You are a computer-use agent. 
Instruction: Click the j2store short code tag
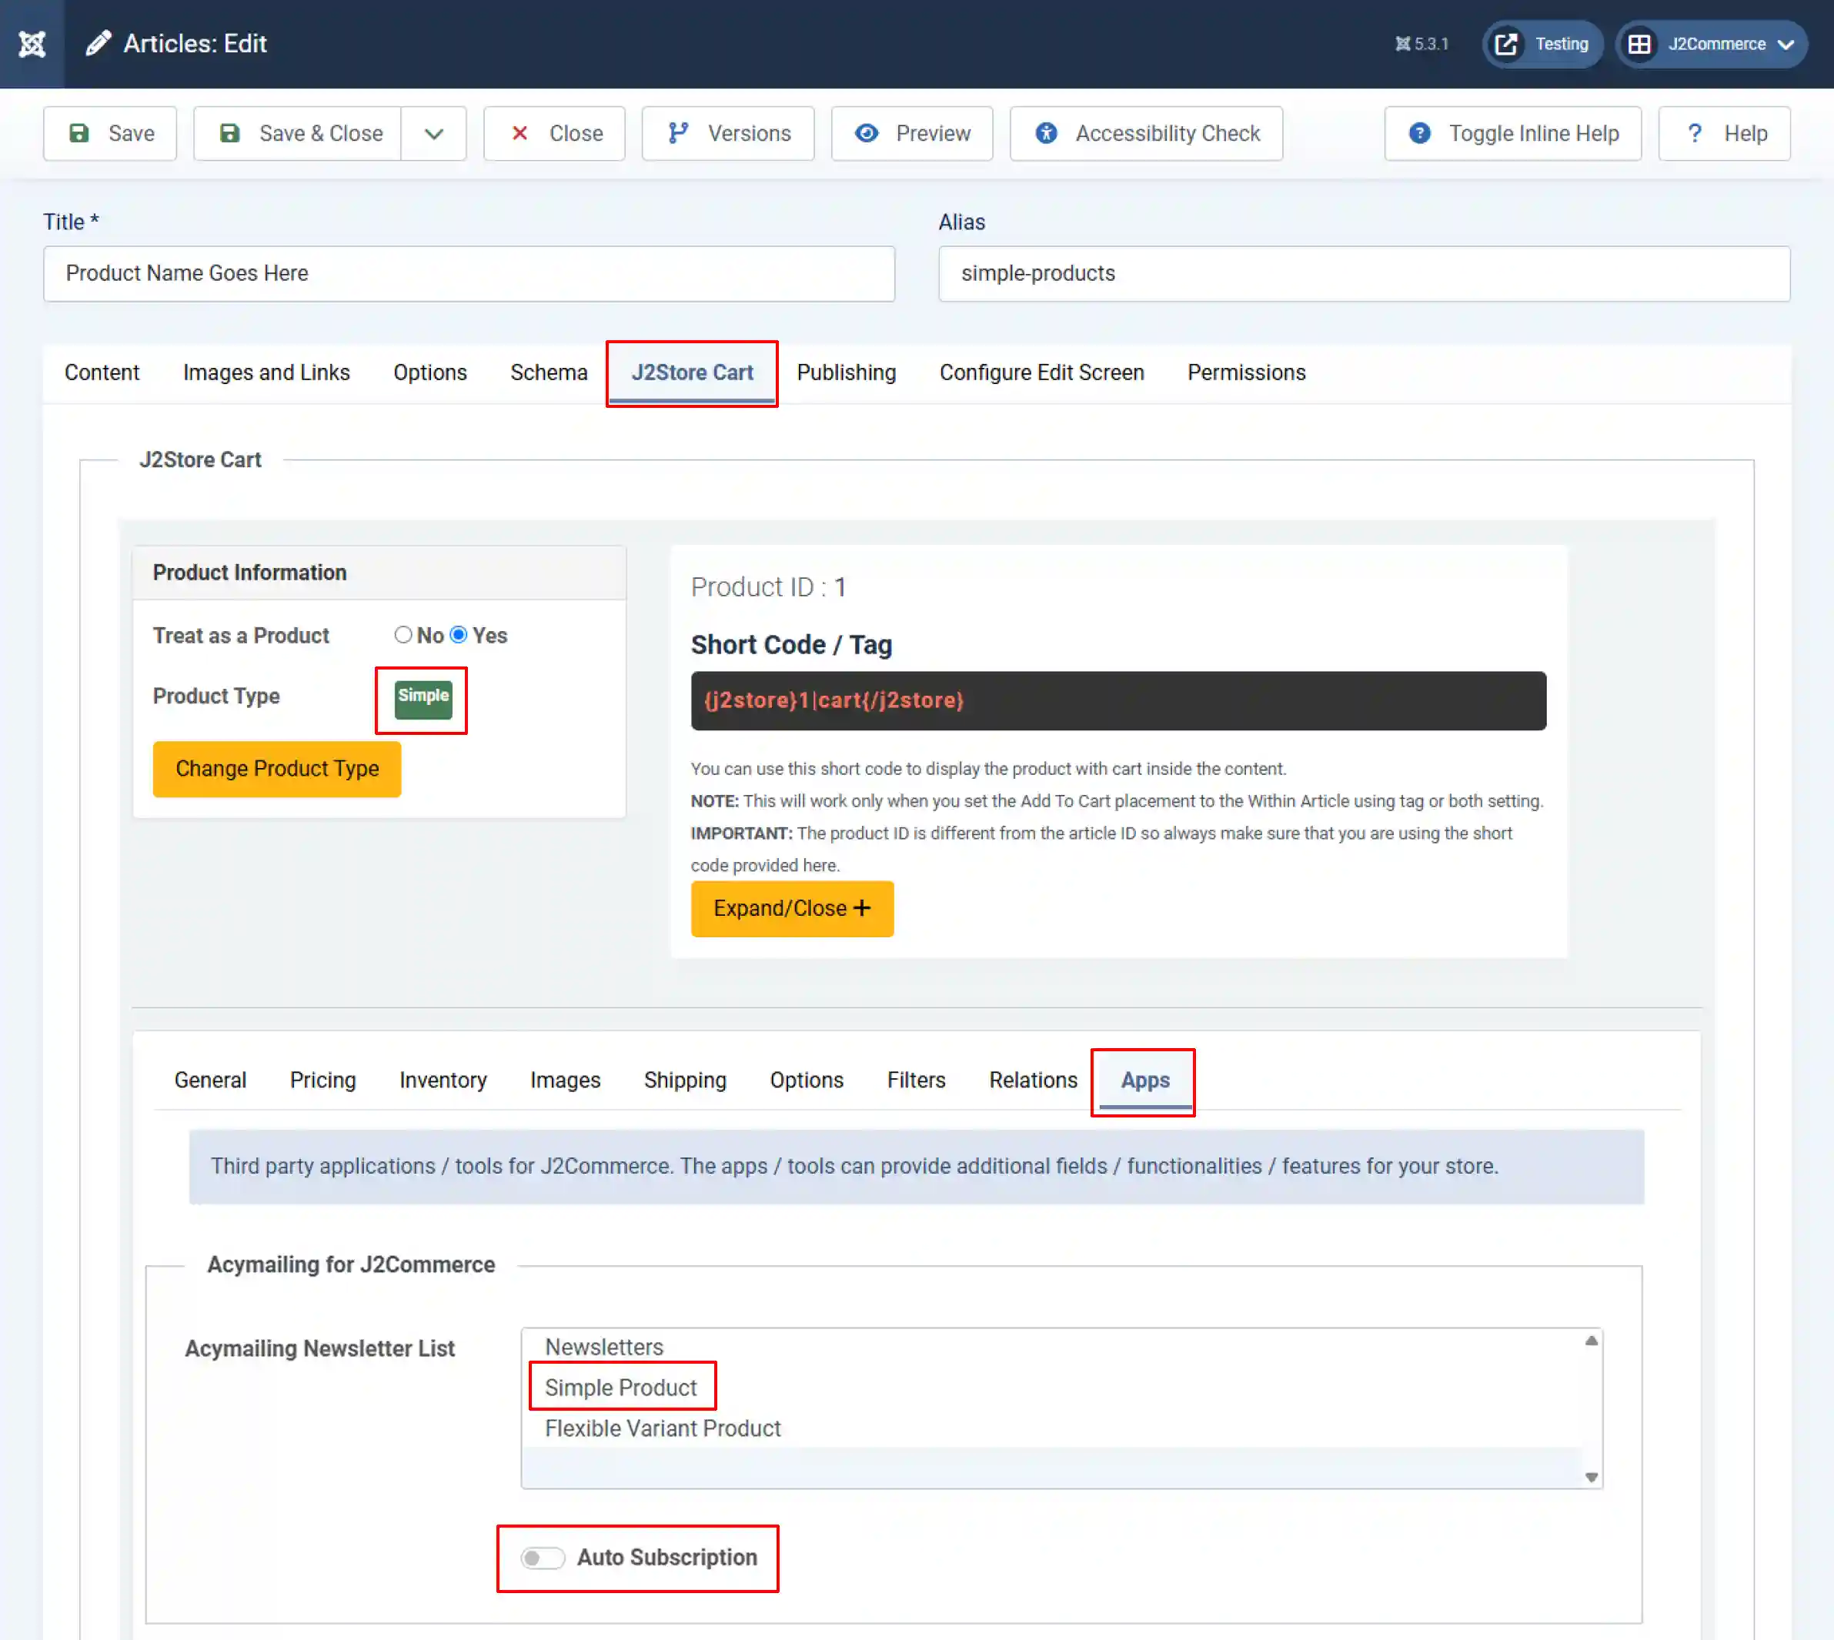1118,700
